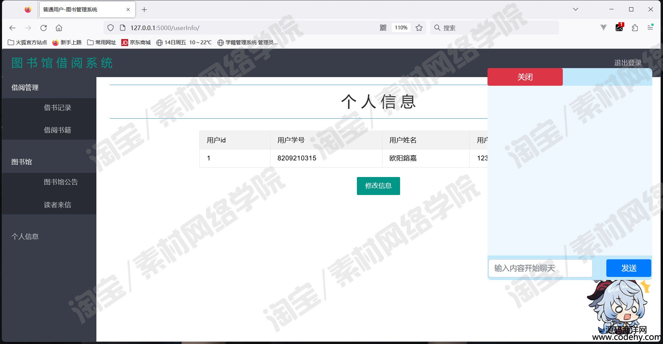Open the extensions puzzle icon
The height and width of the screenshot is (344, 663).
[x=635, y=28]
